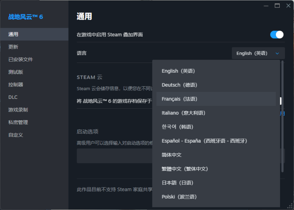Select Français（法语） in the dropdown
294x210 pixels.
pyautogui.click(x=179, y=99)
